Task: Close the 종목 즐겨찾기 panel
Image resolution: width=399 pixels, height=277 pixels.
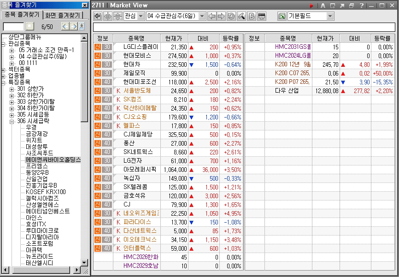Action: point(85,5)
